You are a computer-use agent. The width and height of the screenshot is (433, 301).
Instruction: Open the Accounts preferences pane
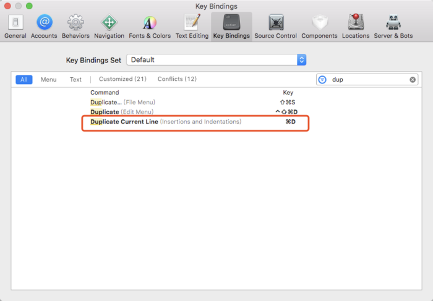(x=44, y=27)
